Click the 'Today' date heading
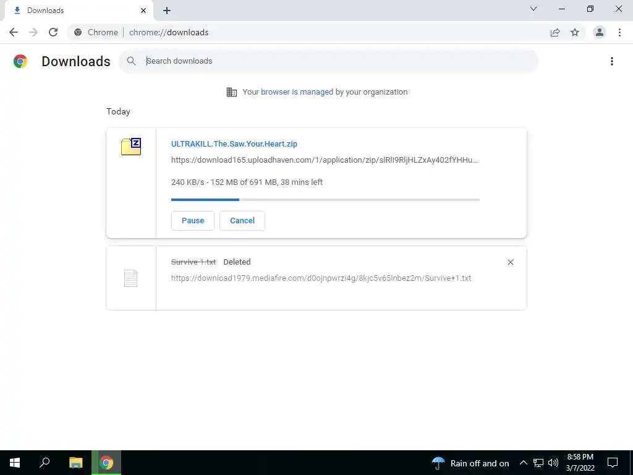 click(118, 112)
